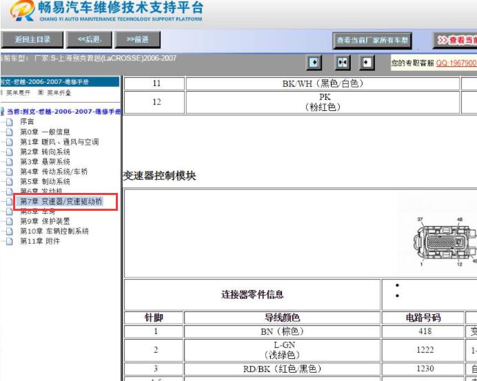Click the page icon beside 第7章
Image resolution: width=477 pixels, height=381 pixels.
(x=10, y=202)
